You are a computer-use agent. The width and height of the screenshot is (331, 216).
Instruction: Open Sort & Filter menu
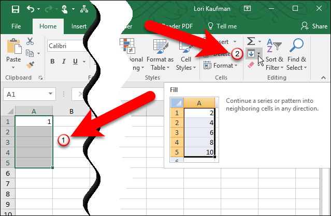point(274,54)
